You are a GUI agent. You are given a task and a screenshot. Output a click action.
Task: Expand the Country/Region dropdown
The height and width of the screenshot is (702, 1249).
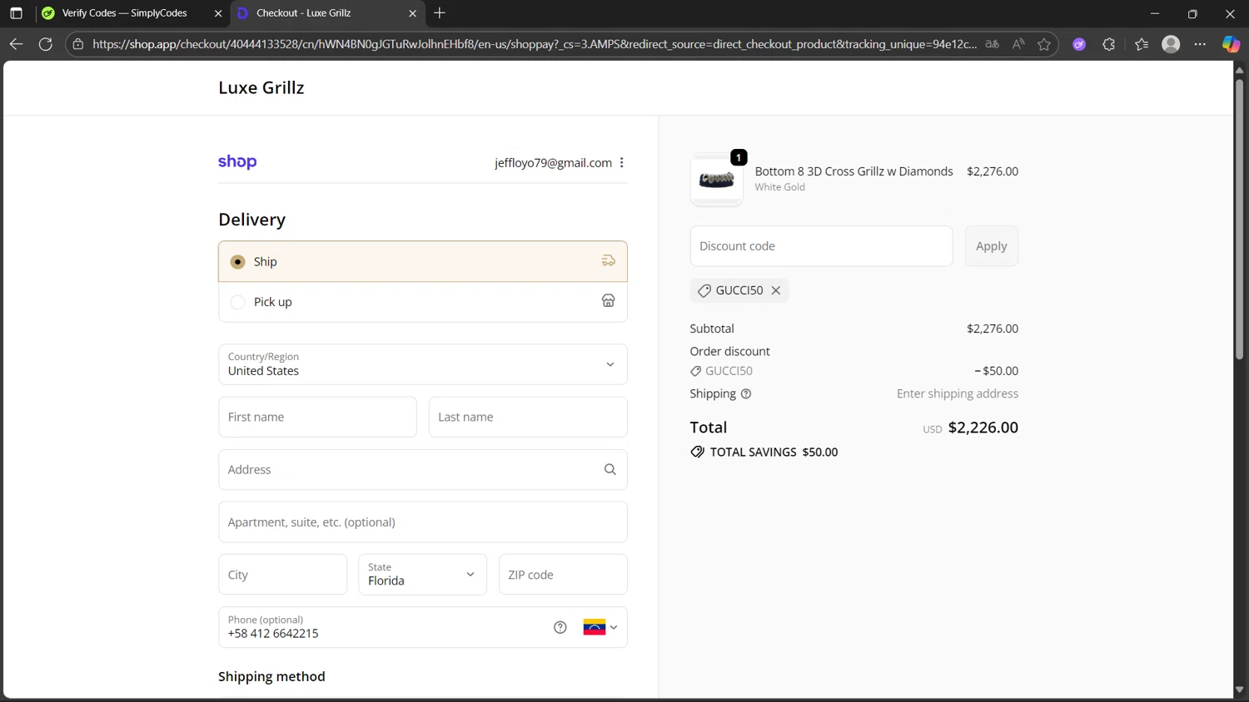tap(423, 364)
